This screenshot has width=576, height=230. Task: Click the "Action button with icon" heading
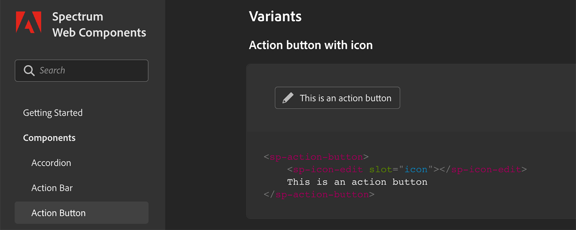311,45
